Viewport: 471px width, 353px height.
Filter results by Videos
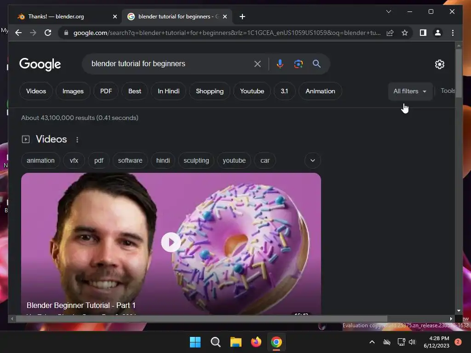(36, 91)
